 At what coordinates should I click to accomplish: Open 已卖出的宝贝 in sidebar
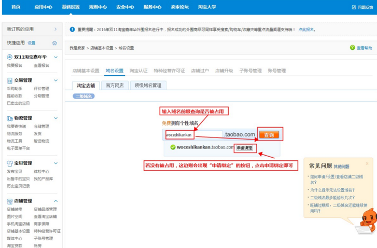[18, 103]
